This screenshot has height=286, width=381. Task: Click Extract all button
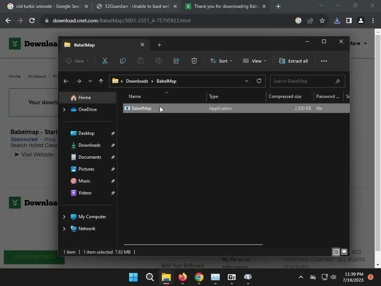(x=294, y=61)
